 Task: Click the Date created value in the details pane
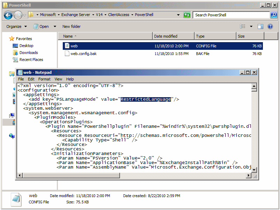click(x=164, y=196)
